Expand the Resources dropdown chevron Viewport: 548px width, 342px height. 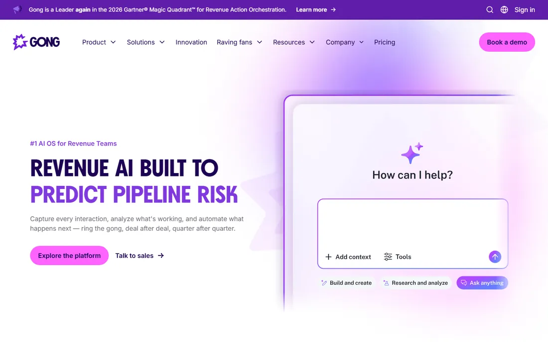[x=312, y=42]
